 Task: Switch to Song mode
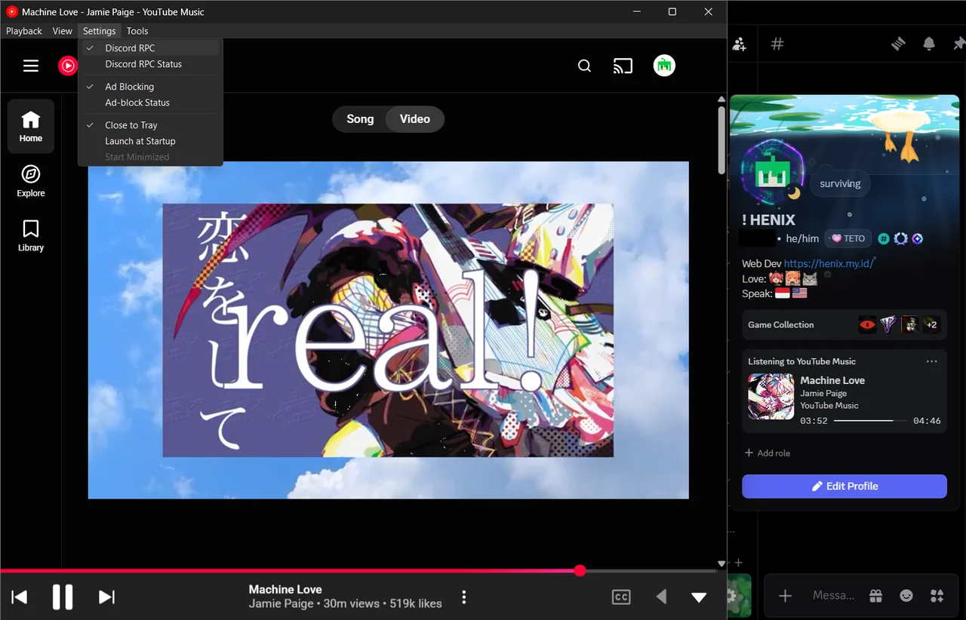coord(360,119)
